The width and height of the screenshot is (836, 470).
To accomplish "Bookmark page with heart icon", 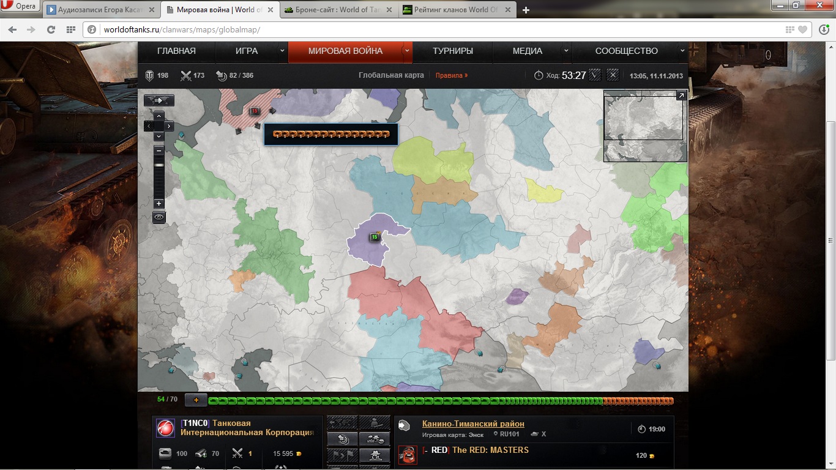I will [x=802, y=29].
